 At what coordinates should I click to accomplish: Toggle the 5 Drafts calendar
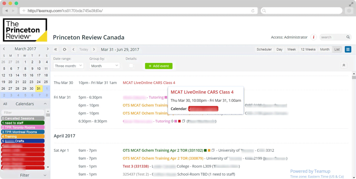pyautogui.click(x=23, y=141)
